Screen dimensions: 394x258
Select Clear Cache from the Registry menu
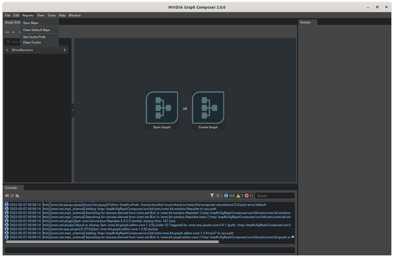coord(32,42)
